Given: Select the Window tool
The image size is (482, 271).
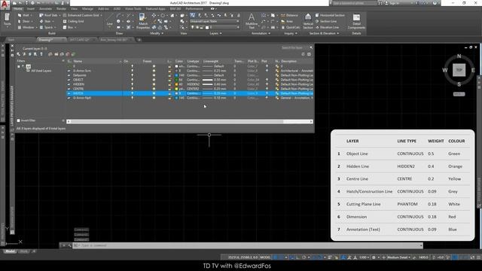Looking at the screenshot, I should pyautogui.click(x=26, y=27).
